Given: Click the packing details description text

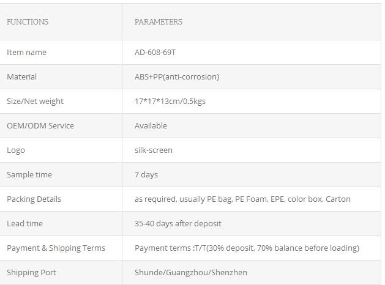Looking at the screenshot, I should tap(242, 199).
